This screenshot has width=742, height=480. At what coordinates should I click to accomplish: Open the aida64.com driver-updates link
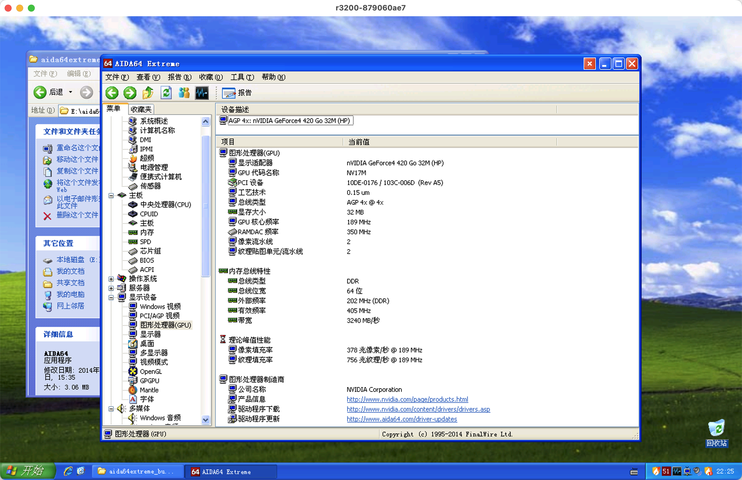402,419
